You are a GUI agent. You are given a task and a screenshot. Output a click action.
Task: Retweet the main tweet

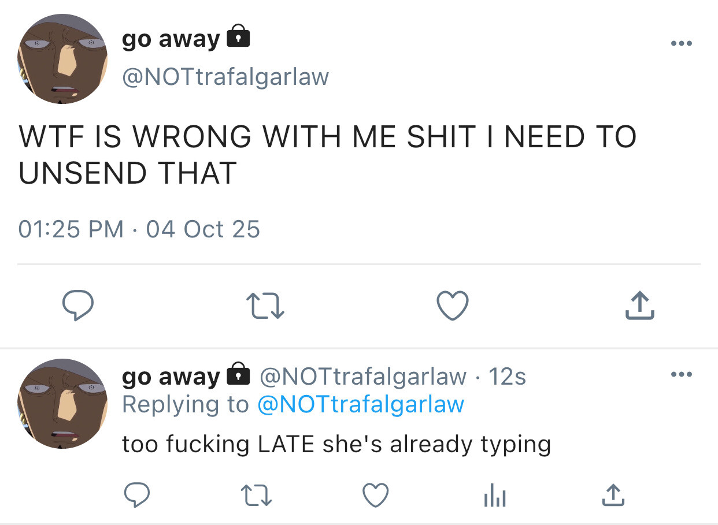click(265, 306)
